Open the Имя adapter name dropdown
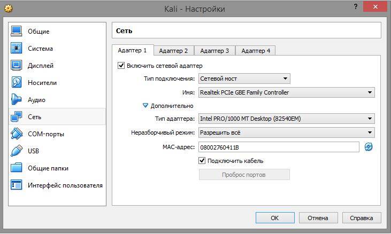Screen dimensions: 391x234 [287, 92]
